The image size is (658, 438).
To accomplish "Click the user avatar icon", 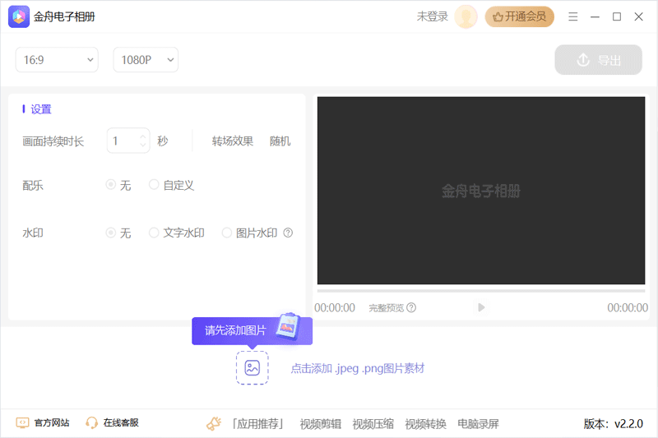I will coord(466,16).
